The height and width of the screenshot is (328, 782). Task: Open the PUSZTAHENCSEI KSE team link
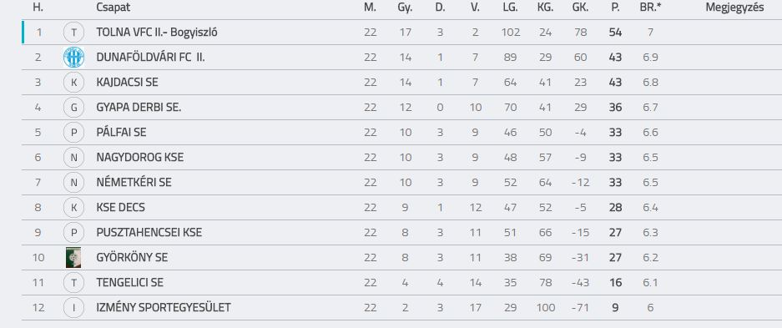point(149,232)
